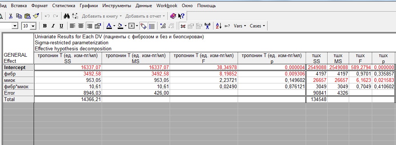Viewport: 396px width, 145px height.
Task: Open the Статистика menu
Action: tap(63, 6)
